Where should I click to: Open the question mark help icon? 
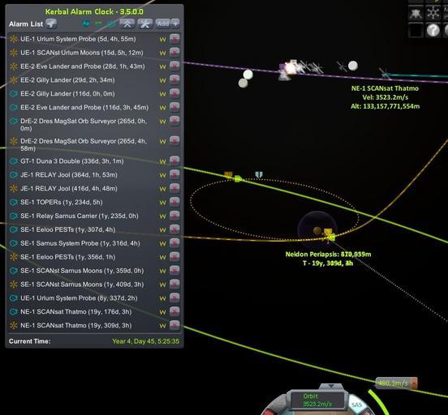coord(433,30)
